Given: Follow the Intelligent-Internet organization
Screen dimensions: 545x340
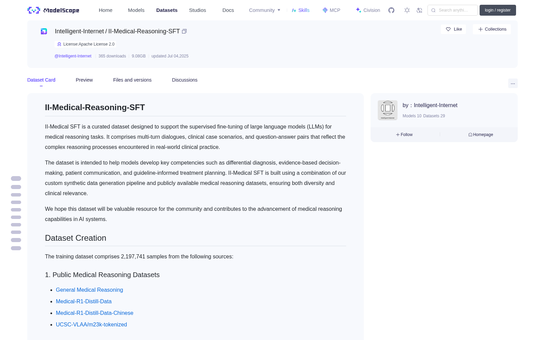Looking at the screenshot, I should (x=404, y=135).
